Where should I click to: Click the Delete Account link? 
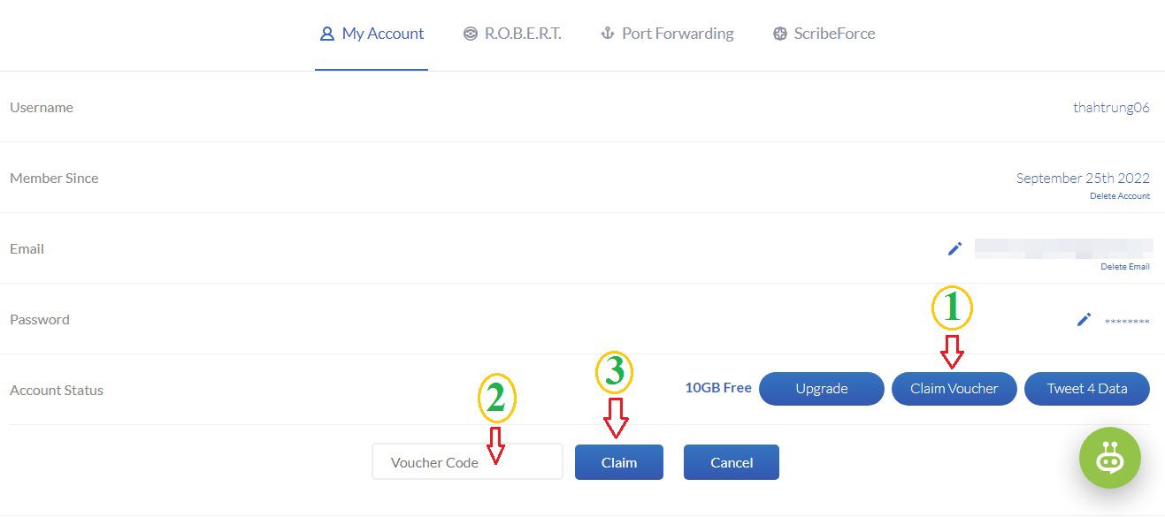(x=1120, y=196)
